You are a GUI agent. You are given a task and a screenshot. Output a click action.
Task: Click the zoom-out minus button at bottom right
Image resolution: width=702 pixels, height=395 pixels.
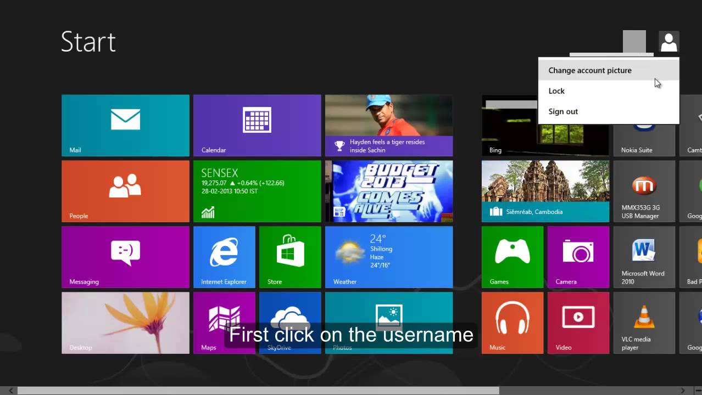pos(697,391)
